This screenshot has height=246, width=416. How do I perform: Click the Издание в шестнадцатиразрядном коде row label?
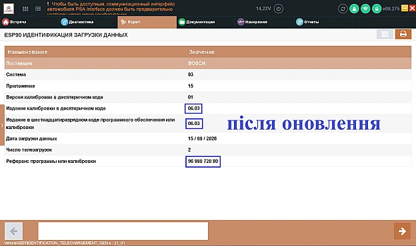coord(90,124)
